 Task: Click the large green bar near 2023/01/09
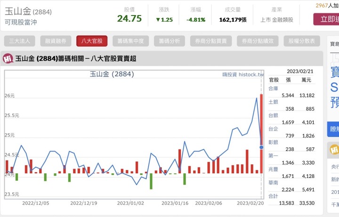(151, 181)
